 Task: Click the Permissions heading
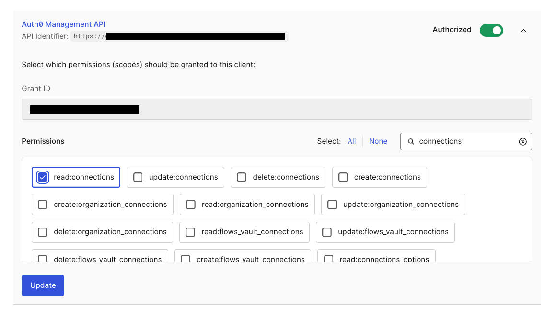(43, 141)
